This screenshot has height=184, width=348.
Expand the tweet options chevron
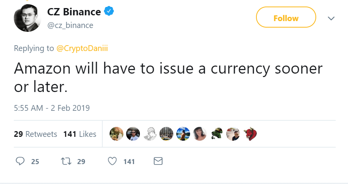[x=332, y=18]
